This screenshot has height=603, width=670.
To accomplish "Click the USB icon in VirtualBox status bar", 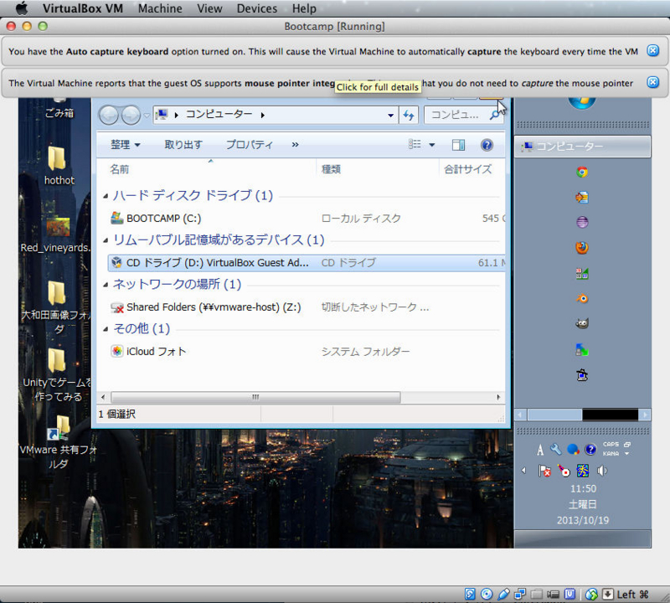I will point(504,593).
